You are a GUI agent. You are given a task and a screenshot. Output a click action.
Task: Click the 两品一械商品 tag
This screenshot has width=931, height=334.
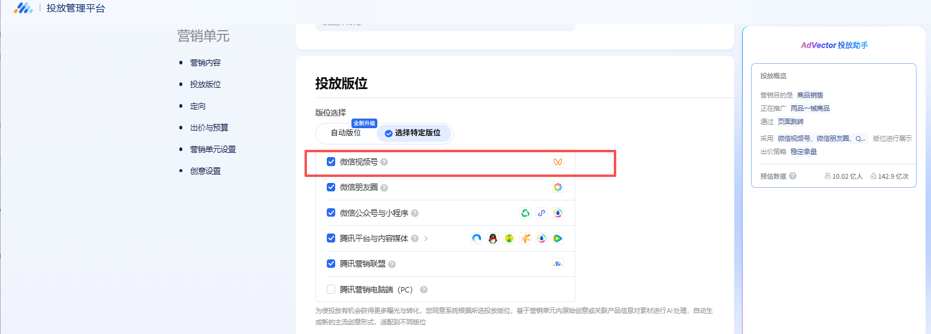click(810, 108)
